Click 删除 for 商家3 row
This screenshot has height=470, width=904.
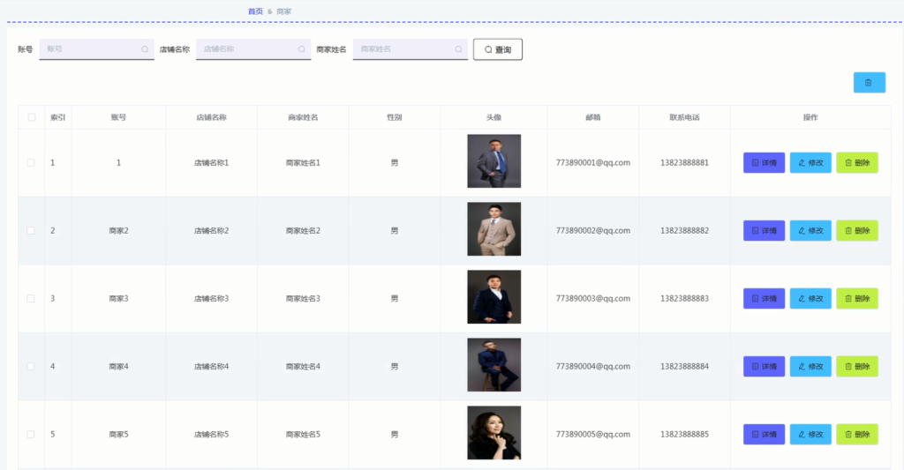[x=857, y=299]
